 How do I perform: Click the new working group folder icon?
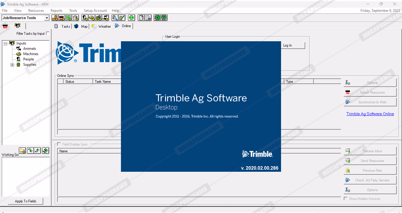point(22,151)
